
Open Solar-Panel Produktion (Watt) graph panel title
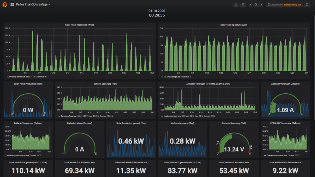(x=80, y=25)
